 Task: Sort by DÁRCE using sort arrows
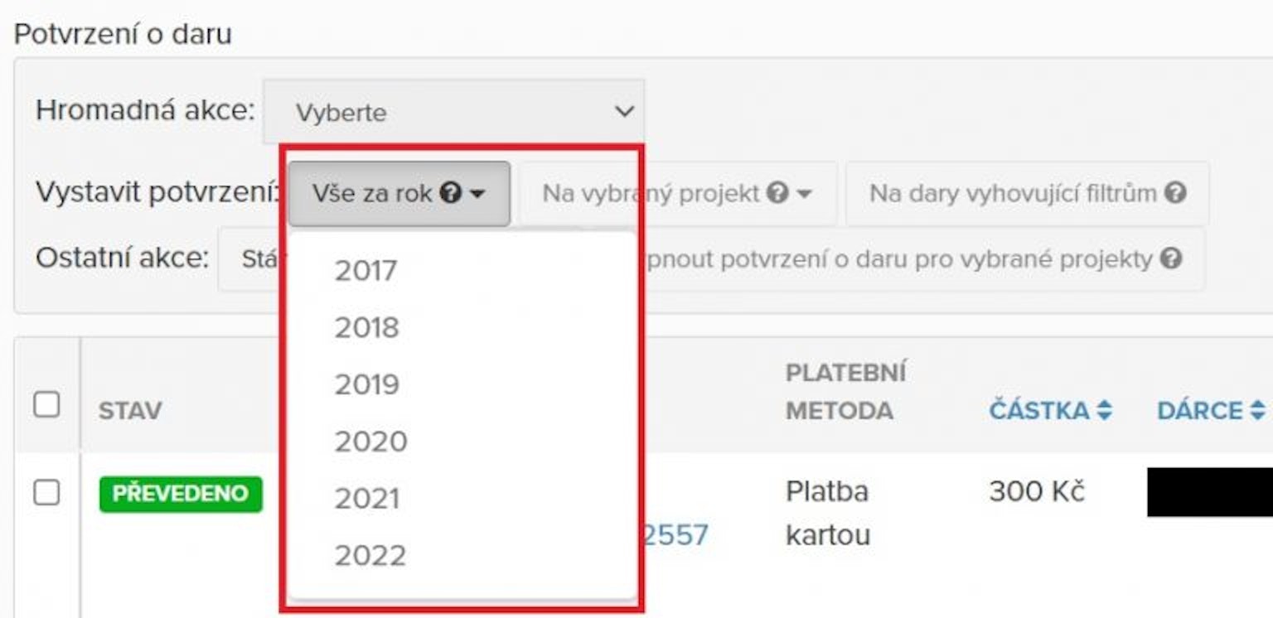(1257, 411)
